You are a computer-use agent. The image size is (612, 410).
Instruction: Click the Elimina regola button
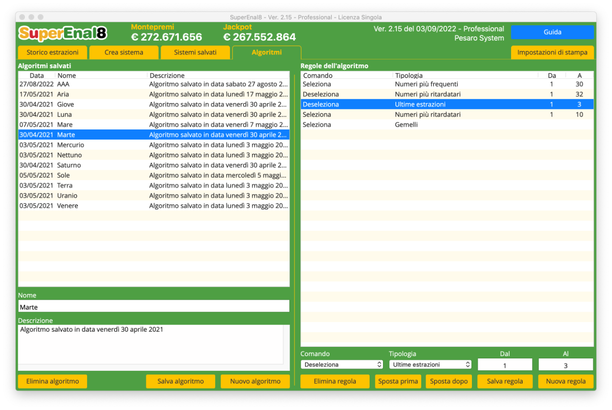pos(335,381)
